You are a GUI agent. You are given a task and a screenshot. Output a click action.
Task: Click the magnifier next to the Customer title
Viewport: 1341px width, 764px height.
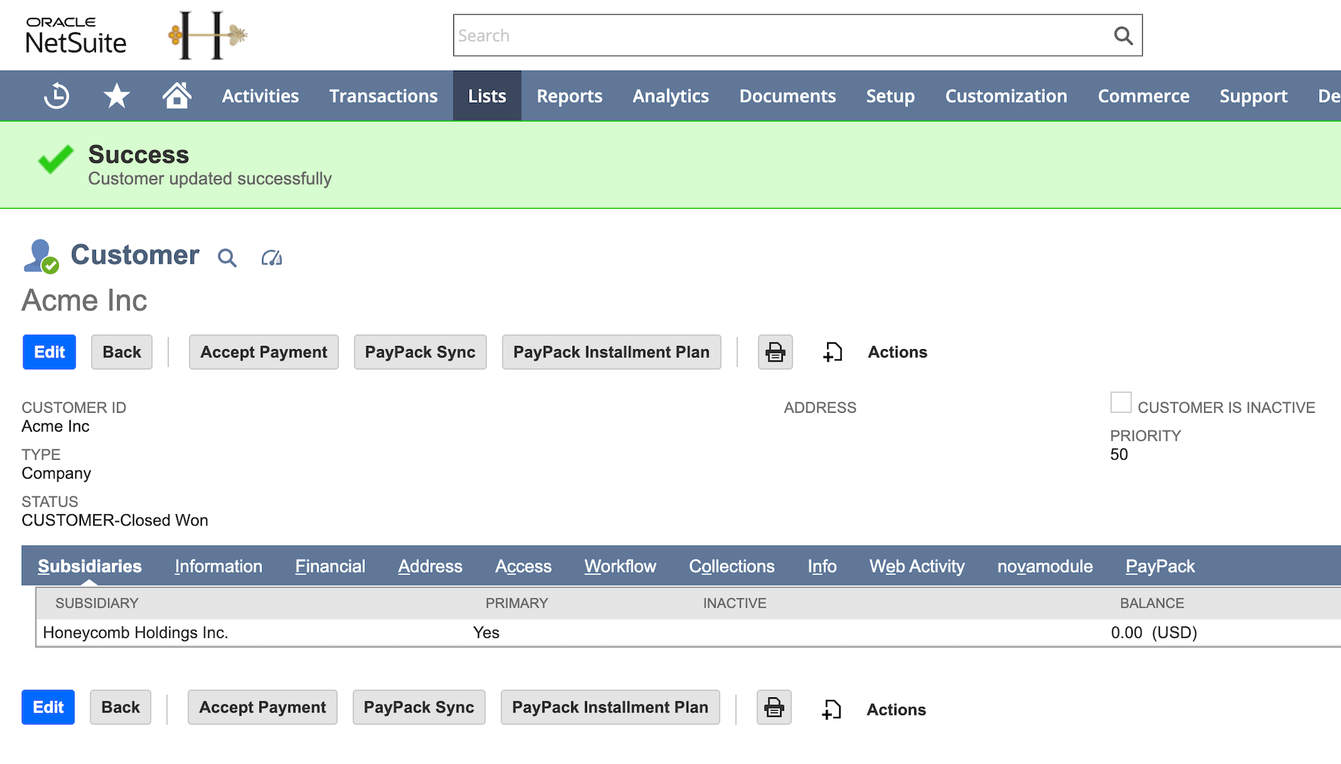[227, 257]
